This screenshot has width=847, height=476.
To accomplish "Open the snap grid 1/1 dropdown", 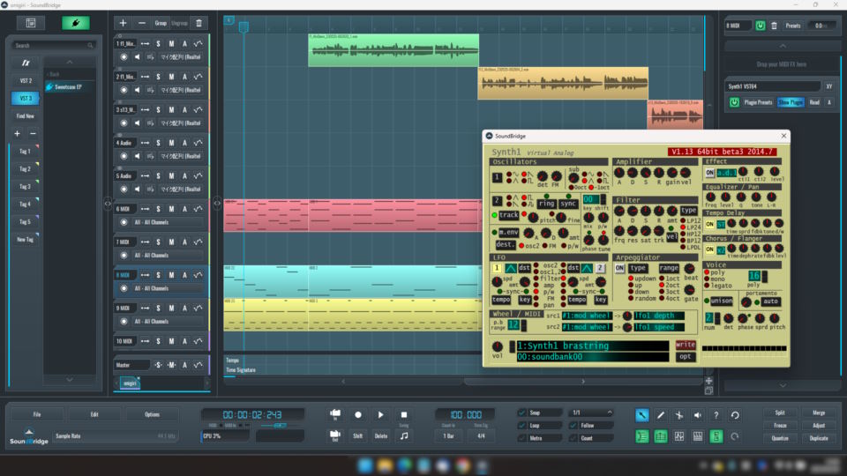I will coord(591,413).
